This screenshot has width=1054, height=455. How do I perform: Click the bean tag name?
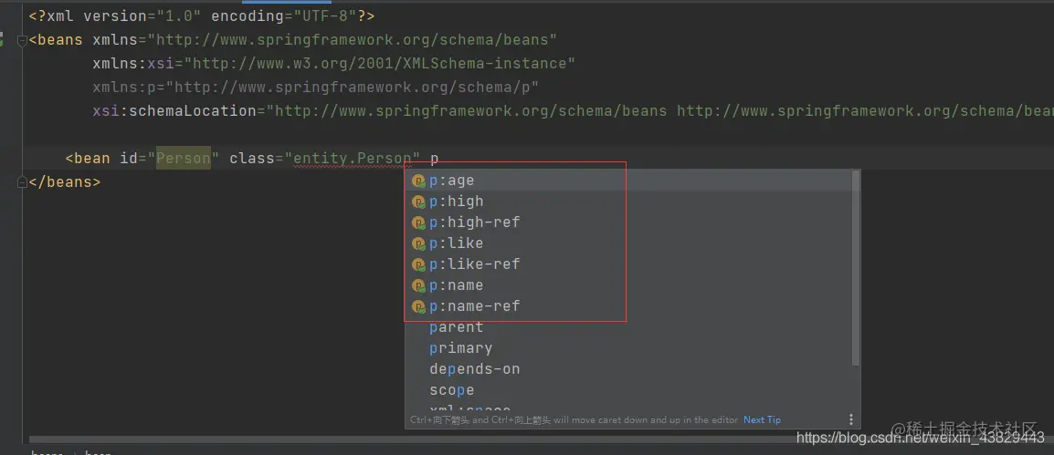click(x=92, y=159)
